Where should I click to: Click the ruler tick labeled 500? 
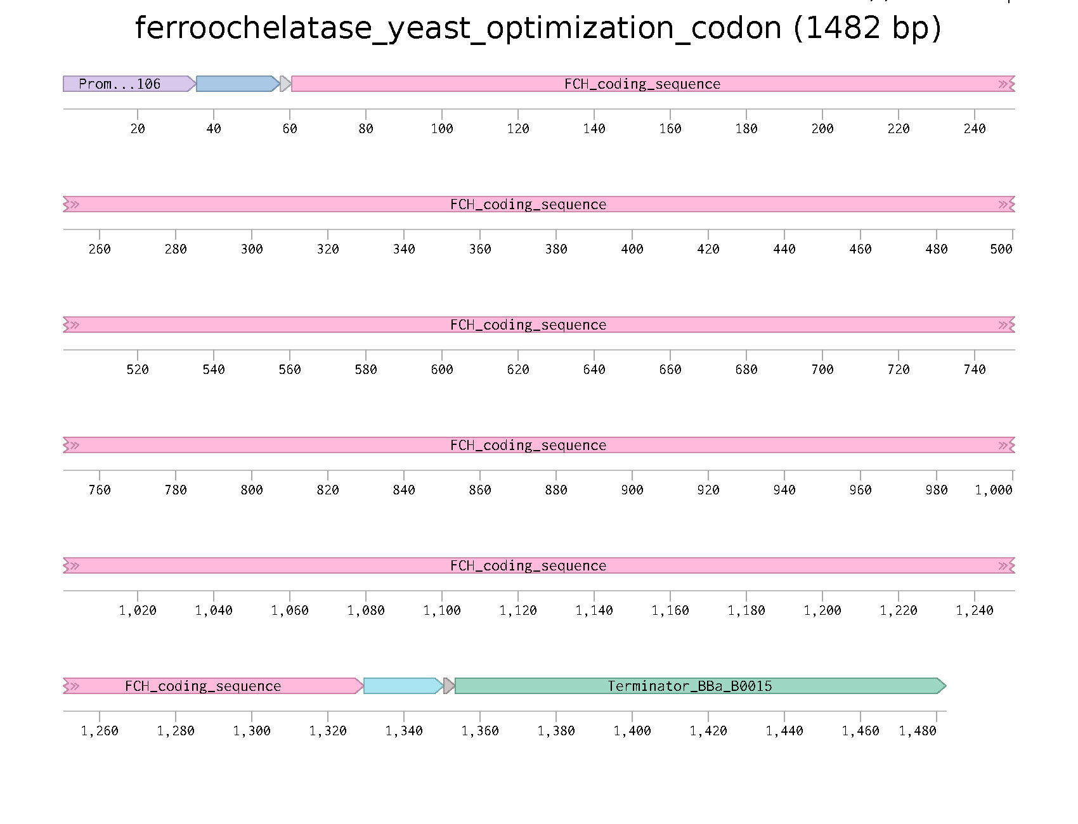[1001, 249]
